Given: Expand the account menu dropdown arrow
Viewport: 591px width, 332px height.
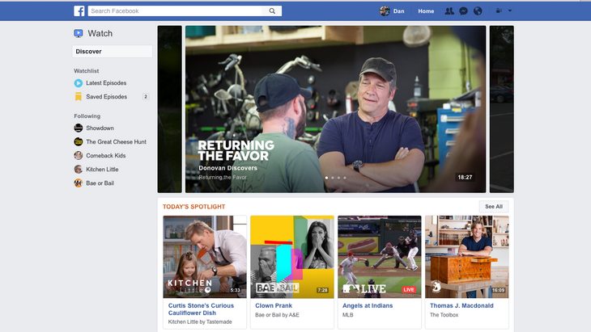Looking at the screenshot, I should tap(510, 11).
